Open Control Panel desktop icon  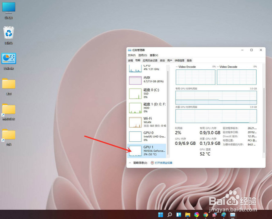[x=9, y=61]
